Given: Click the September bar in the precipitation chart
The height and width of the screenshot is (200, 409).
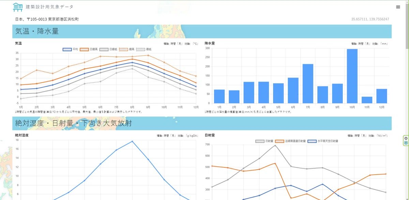Looking at the screenshot, I should click(x=337, y=93).
